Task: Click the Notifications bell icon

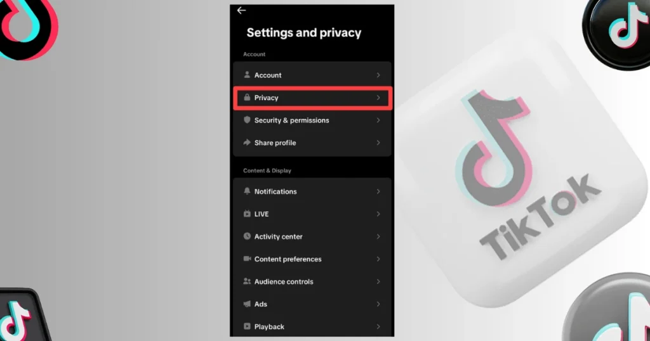Action: (x=247, y=191)
